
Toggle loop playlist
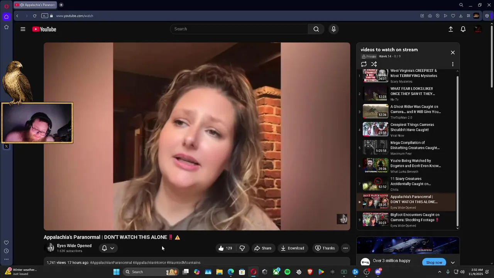(x=364, y=64)
